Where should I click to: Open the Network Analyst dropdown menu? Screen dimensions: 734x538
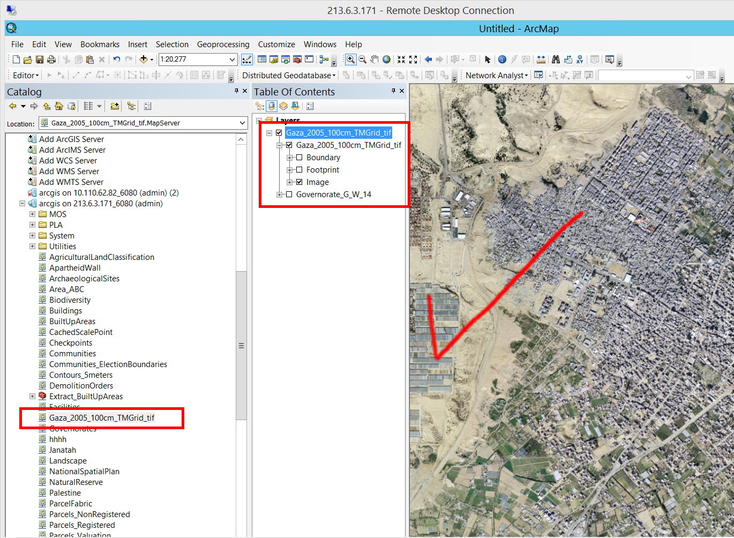tap(497, 76)
